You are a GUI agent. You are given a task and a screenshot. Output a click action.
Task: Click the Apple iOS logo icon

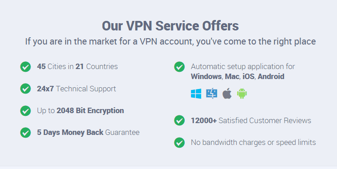click(227, 94)
